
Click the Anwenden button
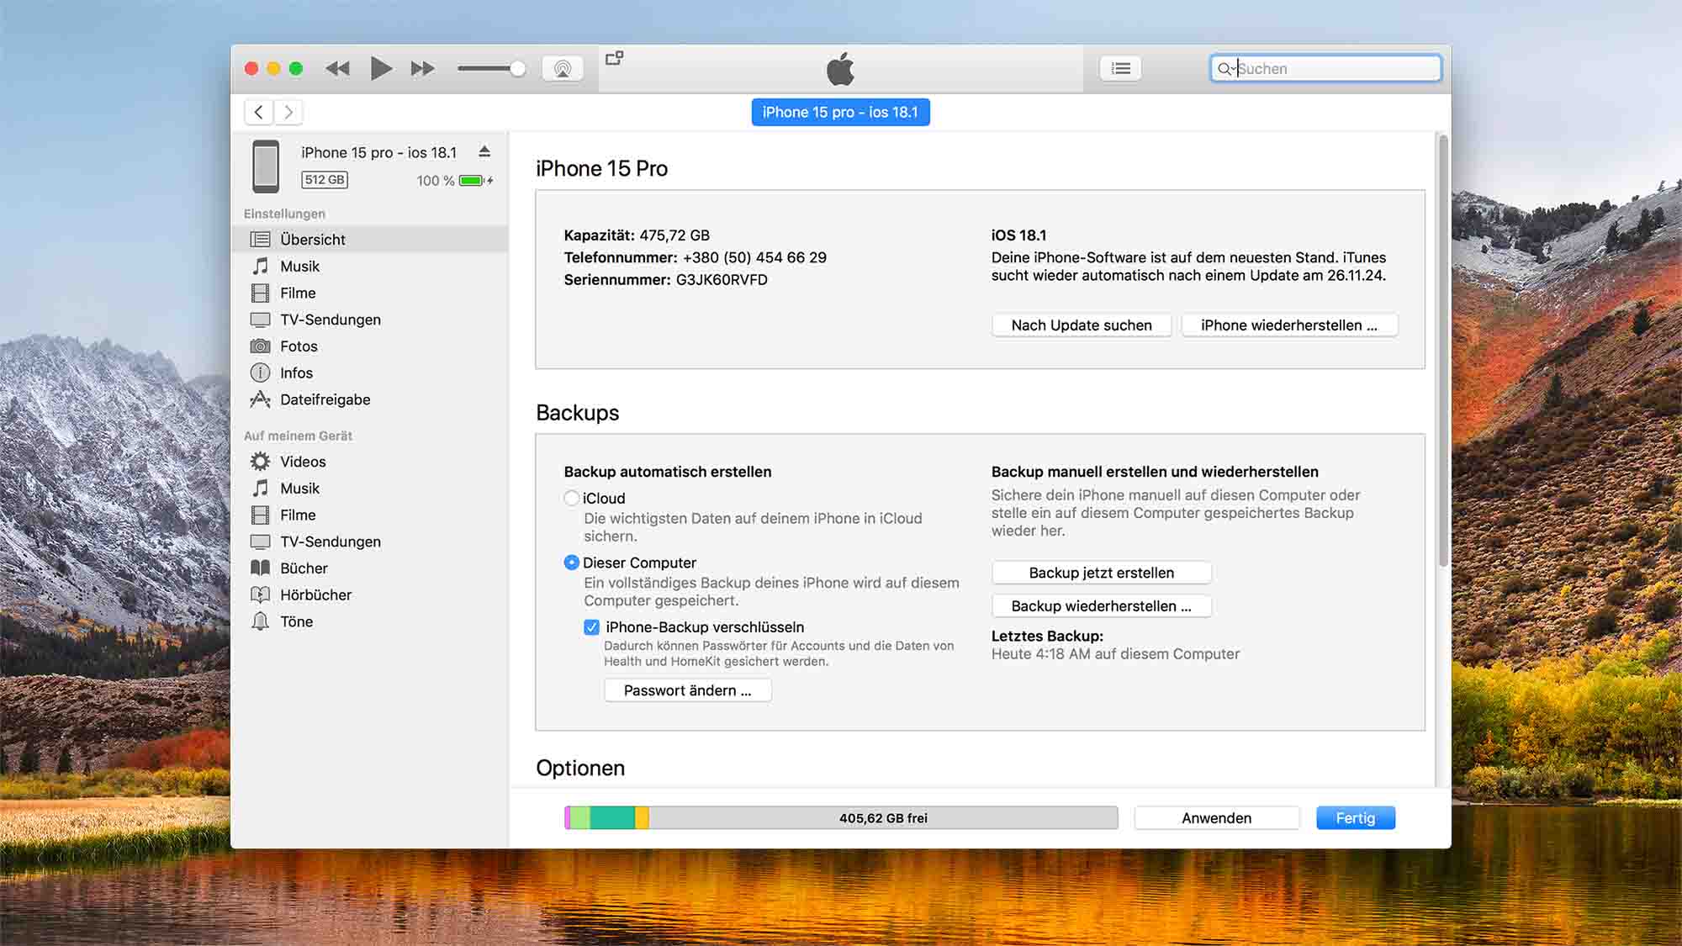1216,818
